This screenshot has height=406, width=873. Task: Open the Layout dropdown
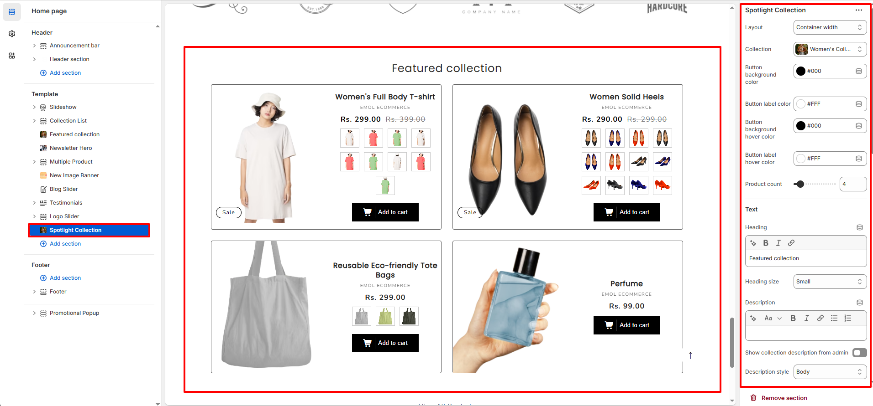coord(830,27)
